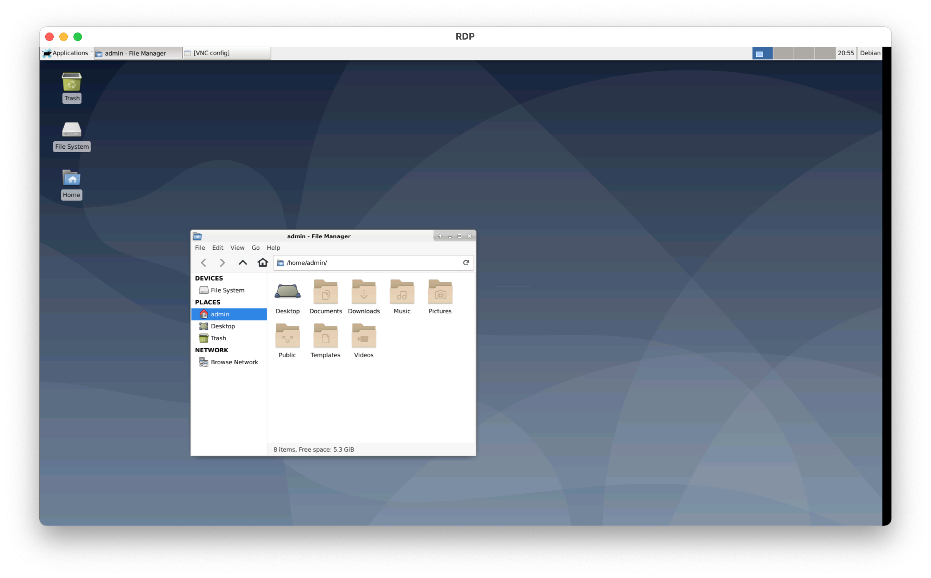The image size is (931, 578).
Task: Open Browse Network in the sidebar
Action: (x=234, y=362)
